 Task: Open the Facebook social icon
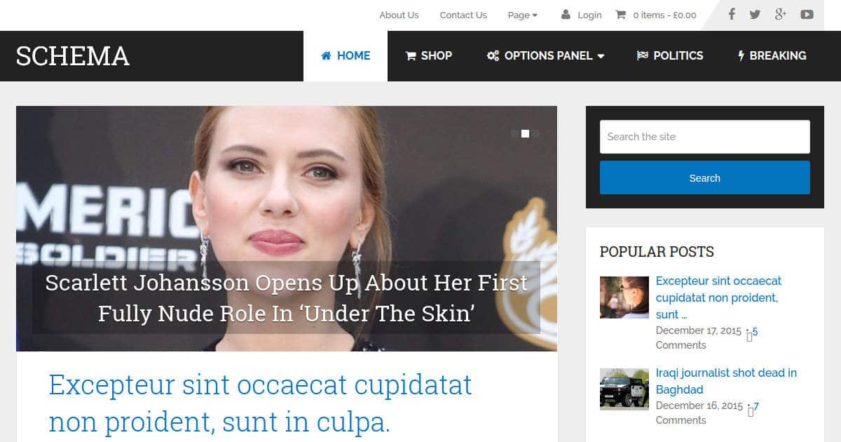(731, 14)
